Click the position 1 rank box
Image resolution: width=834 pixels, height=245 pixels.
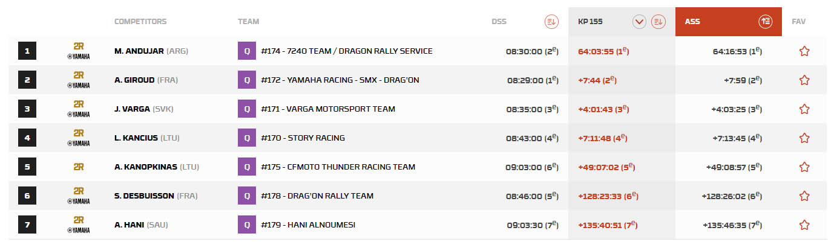point(27,51)
